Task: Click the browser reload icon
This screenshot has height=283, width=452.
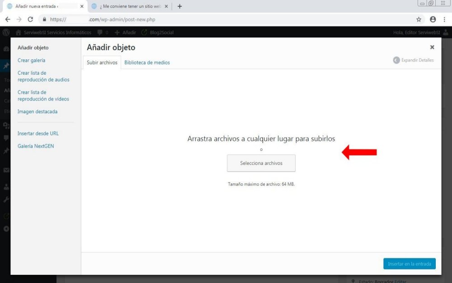Action: [30, 19]
